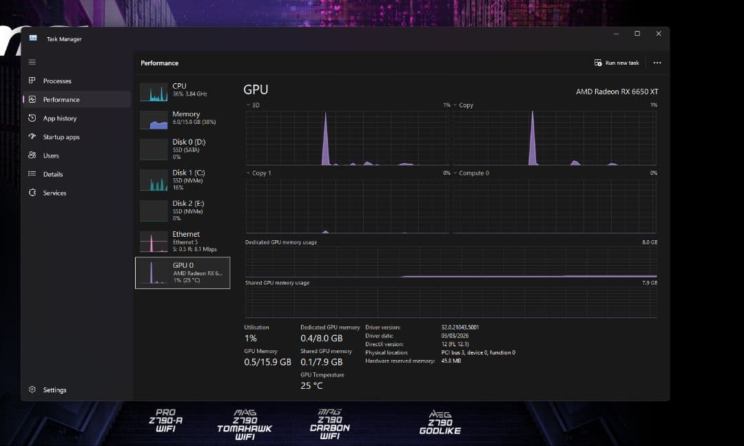Screen dimensions: 744x446
Task: Click the GPU heading text
Action: tap(256, 89)
